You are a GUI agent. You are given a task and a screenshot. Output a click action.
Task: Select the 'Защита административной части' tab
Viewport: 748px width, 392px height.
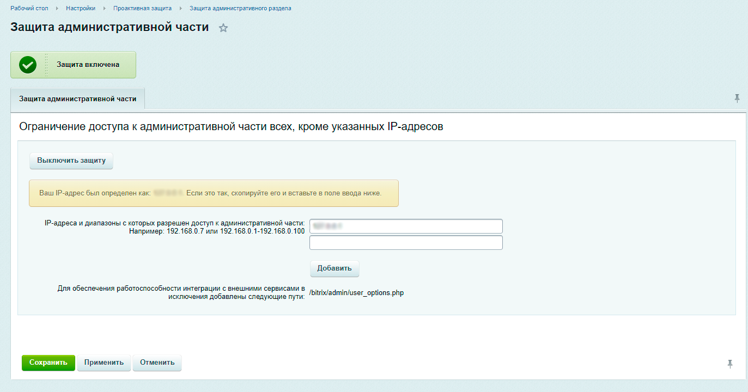(77, 99)
